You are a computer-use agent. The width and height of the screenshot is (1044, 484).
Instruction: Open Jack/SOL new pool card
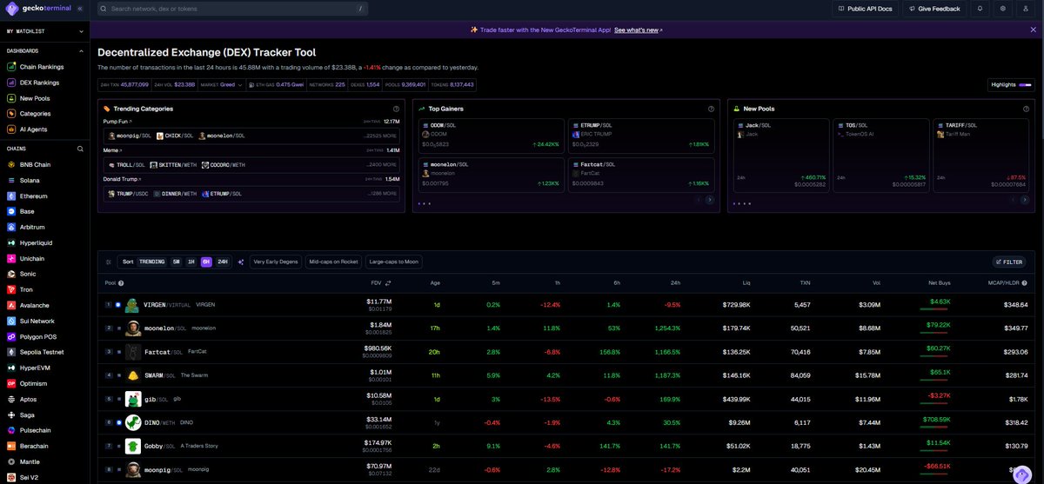coord(780,155)
